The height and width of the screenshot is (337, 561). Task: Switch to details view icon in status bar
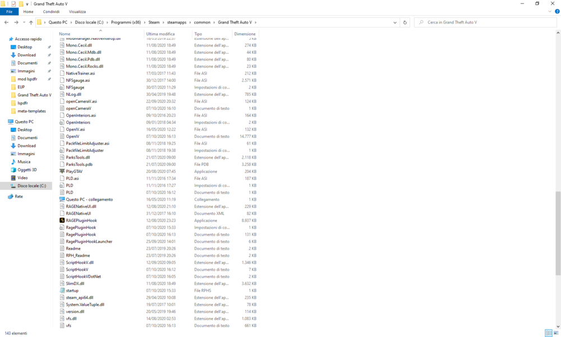pyautogui.click(x=549, y=333)
